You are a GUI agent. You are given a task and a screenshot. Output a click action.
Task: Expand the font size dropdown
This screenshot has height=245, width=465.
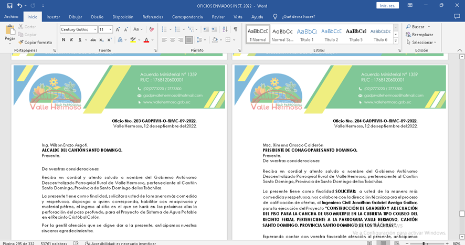tap(110, 29)
